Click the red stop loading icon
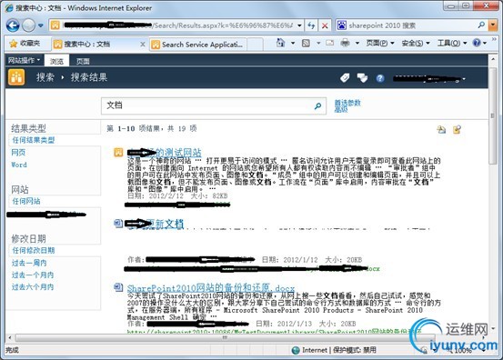This screenshot has height=360, width=503. click(x=325, y=25)
